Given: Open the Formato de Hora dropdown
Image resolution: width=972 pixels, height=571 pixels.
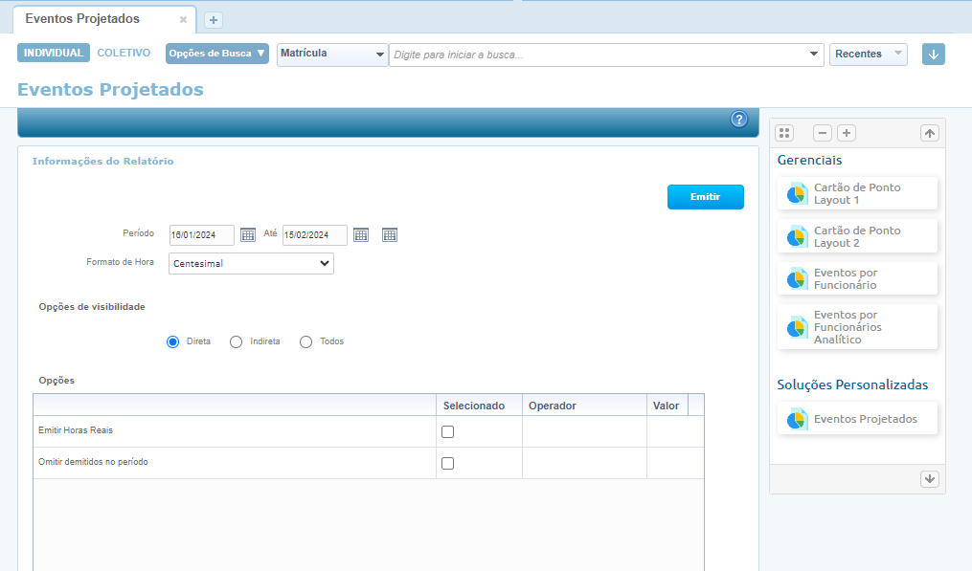Looking at the screenshot, I should pos(251,263).
